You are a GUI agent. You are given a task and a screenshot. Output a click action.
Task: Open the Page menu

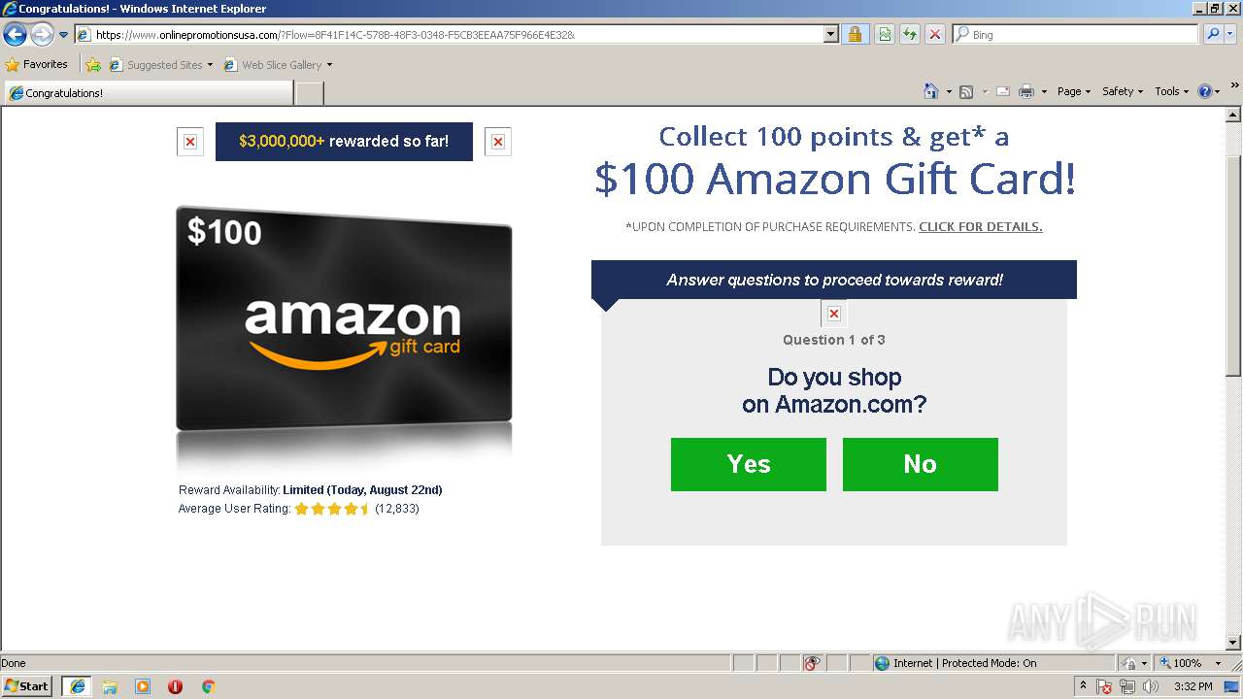pyautogui.click(x=1074, y=91)
